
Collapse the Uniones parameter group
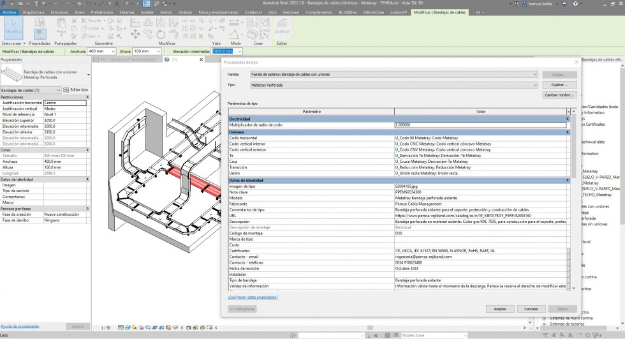(567, 132)
